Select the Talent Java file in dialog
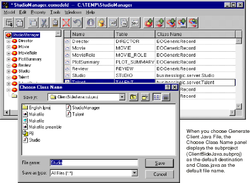Screen dimensions: 251x183 click(75, 114)
